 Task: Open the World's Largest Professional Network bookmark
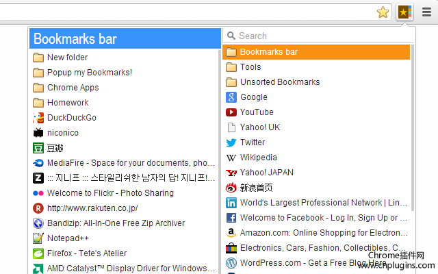[x=324, y=203]
